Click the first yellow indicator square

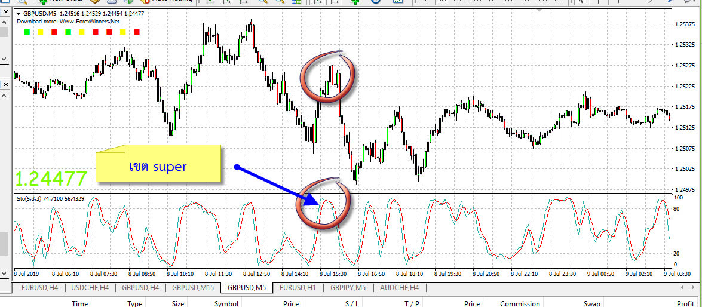(41, 32)
